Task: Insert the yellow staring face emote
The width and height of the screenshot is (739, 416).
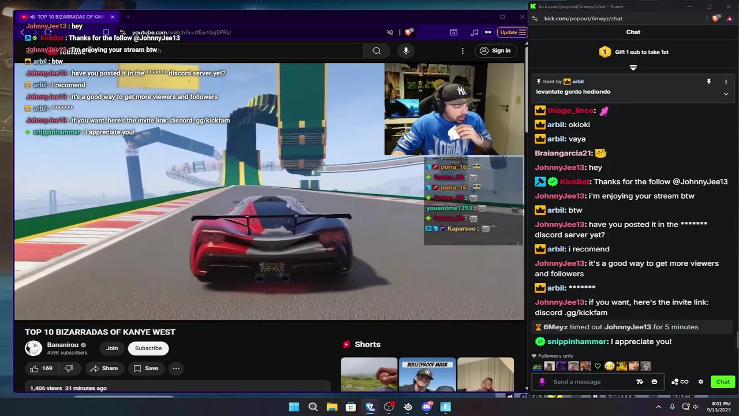Action: 610,366
